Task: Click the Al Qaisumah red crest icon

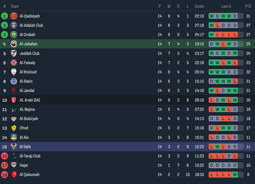Action: click(14, 175)
